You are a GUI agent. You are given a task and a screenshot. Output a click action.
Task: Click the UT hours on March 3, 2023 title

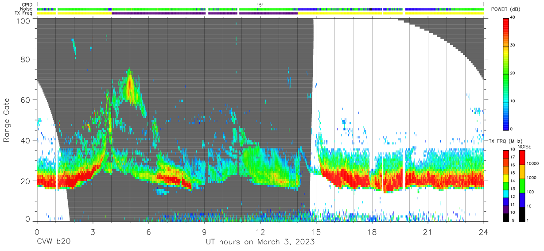click(260, 242)
